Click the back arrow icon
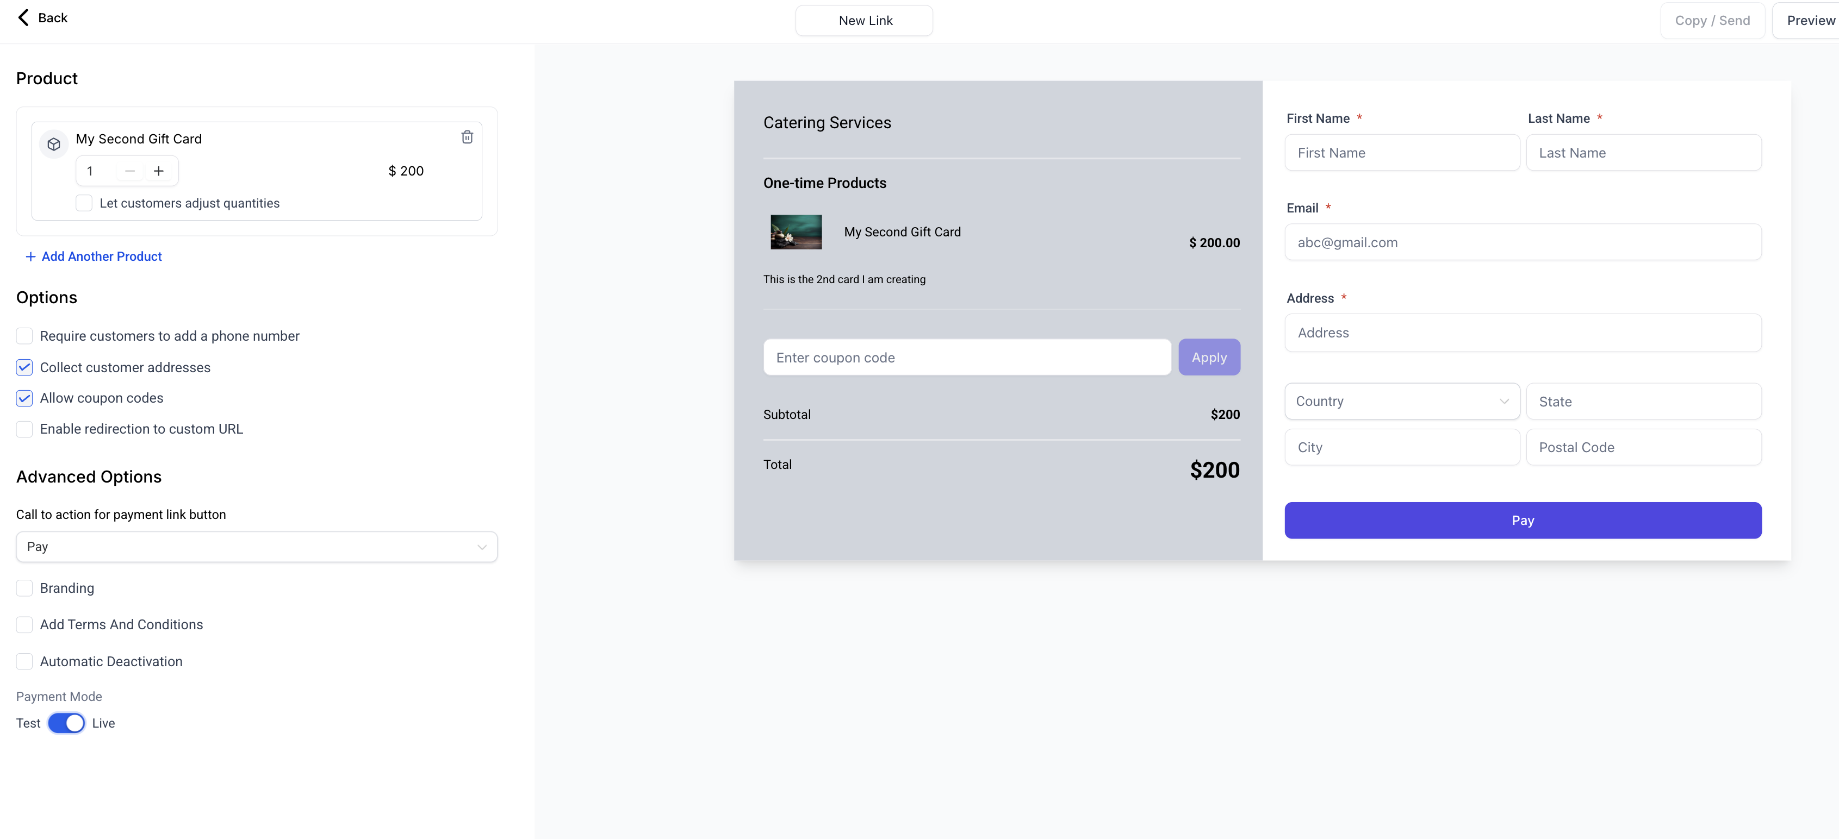 pos(23,18)
